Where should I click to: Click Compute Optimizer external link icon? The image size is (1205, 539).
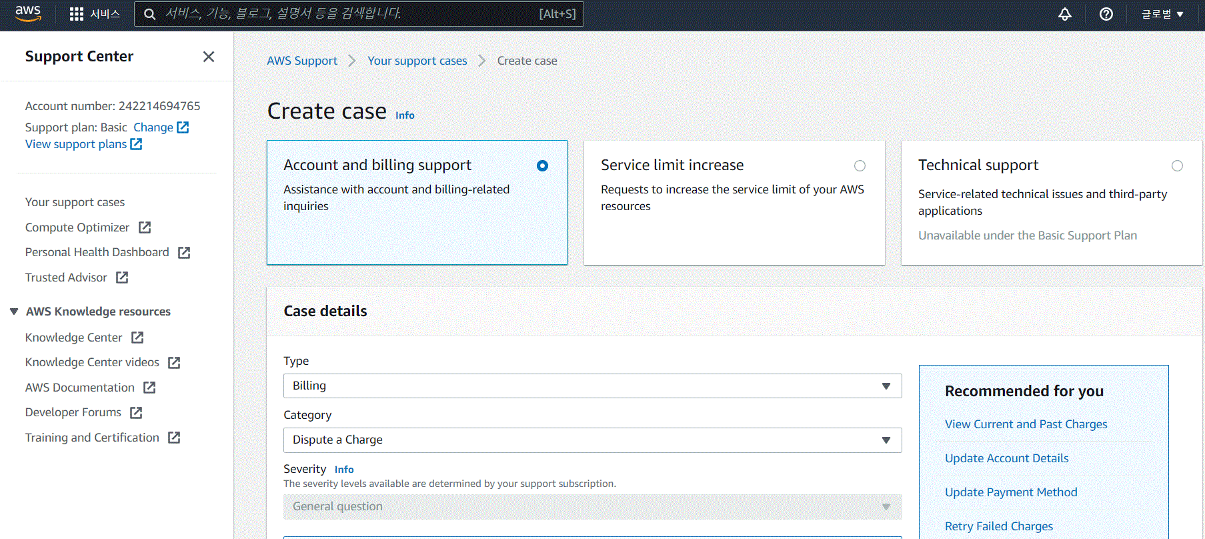point(145,227)
